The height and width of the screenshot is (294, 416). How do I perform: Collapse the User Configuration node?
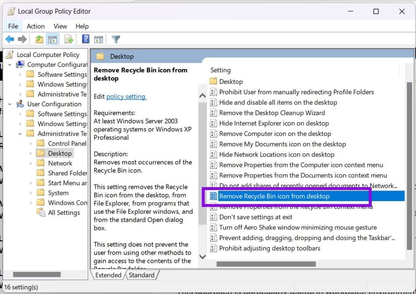10,104
